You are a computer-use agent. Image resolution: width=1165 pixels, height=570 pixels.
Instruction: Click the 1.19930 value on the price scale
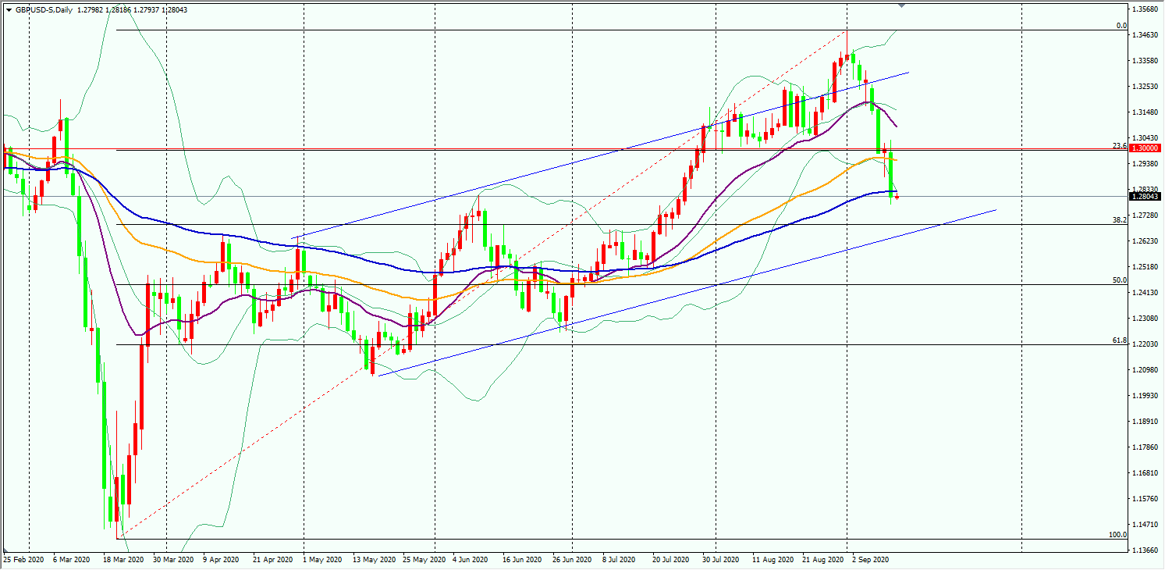click(1144, 396)
